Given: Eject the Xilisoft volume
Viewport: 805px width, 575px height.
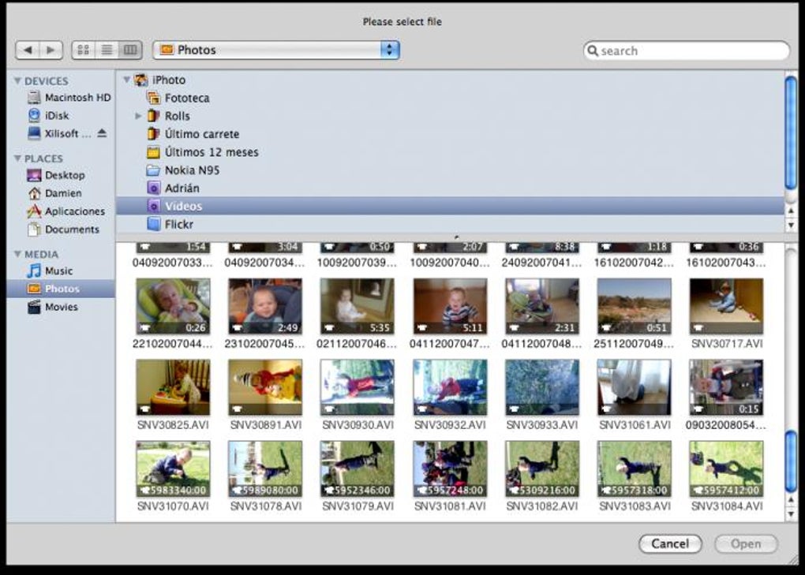Looking at the screenshot, I should (x=102, y=133).
